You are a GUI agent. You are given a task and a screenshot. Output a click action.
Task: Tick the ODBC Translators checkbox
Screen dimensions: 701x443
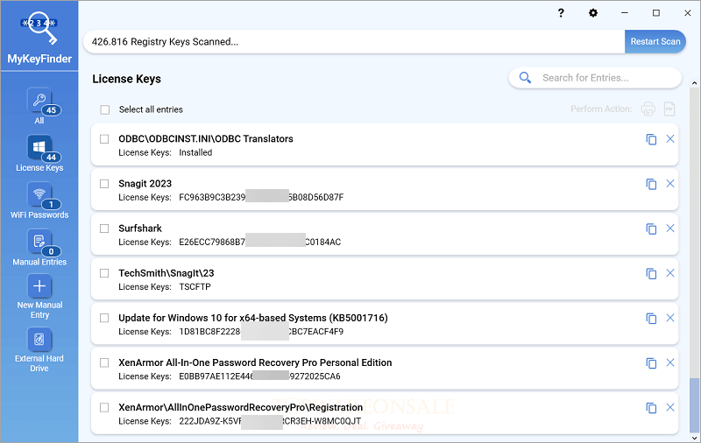click(104, 139)
